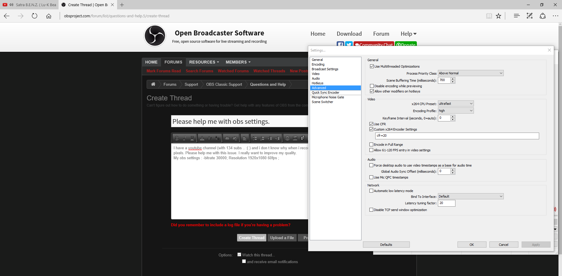Open the browser share icon
Image resolution: width=562 pixels, height=276 pixels.
543,16
